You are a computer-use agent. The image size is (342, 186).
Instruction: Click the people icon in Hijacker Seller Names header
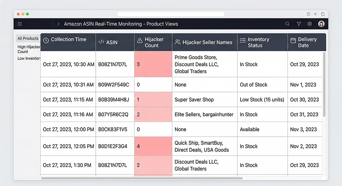tap(177, 42)
